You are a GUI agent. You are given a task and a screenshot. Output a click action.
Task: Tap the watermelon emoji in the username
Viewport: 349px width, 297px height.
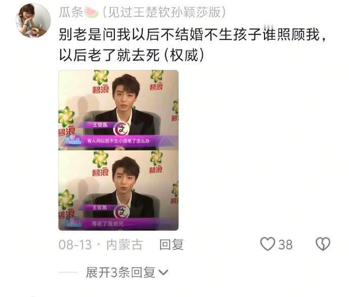[91, 12]
